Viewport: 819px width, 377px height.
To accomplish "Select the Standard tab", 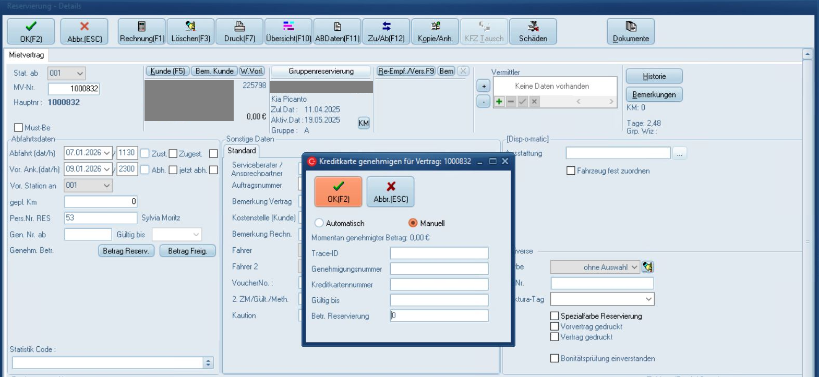I will (x=242, y=151).
